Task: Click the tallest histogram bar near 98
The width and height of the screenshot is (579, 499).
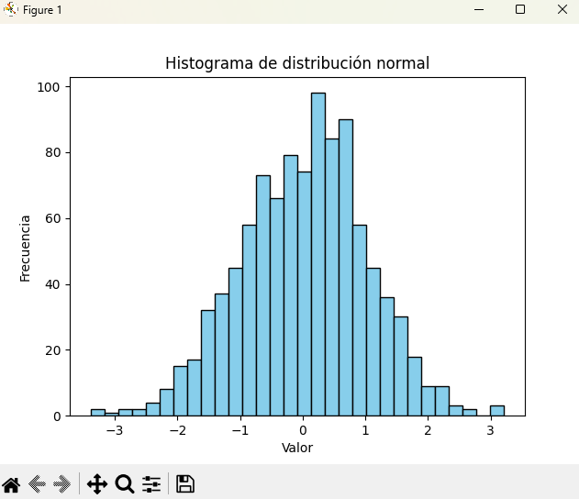Action: 317,257
